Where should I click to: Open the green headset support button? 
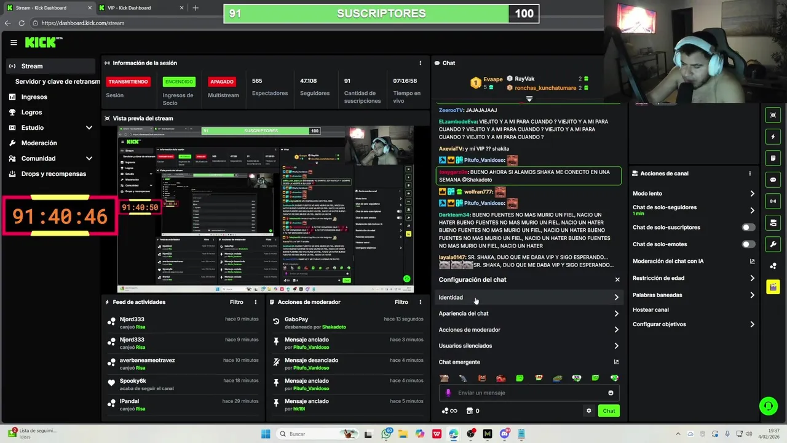pyautogui.click(x=768, y=406)
